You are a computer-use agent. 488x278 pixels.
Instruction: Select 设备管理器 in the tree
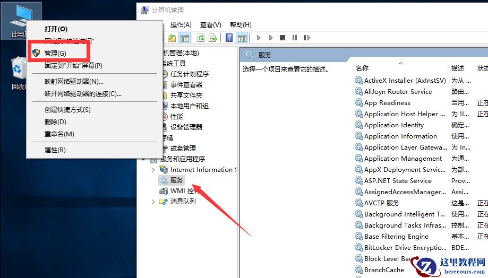click(x=186, y=127)
